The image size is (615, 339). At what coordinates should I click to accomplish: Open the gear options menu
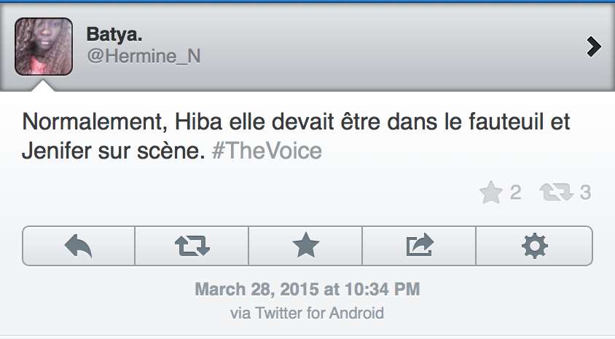534,247
